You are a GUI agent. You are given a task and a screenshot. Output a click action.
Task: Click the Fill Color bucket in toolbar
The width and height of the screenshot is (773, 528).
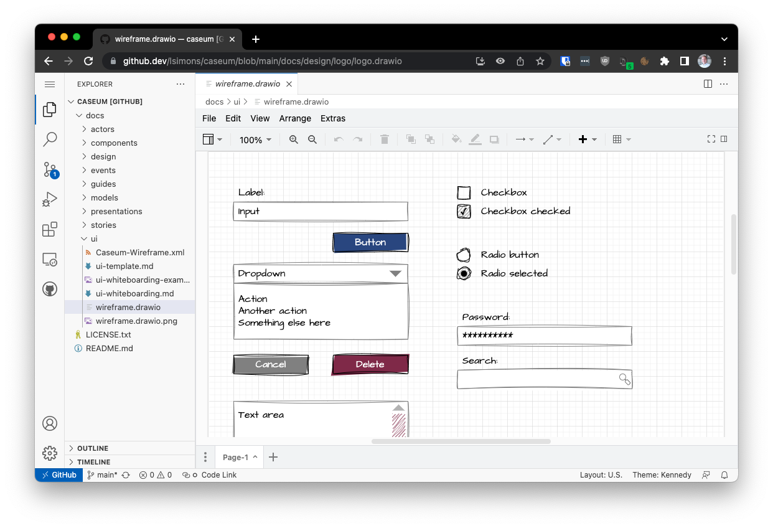(x=456, y=139)
